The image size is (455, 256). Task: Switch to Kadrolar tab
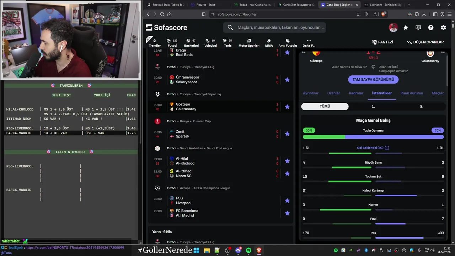click(x=356, y=93)
